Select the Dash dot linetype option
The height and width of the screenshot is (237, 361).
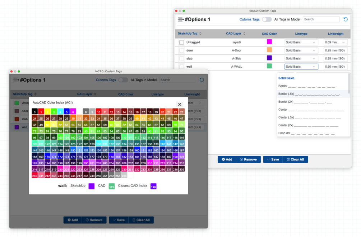[313, 133]
